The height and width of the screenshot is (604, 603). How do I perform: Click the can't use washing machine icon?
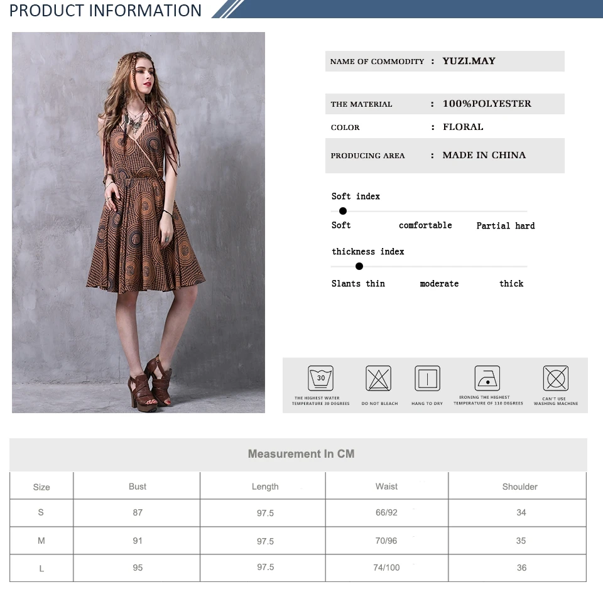tap(556, 378)
